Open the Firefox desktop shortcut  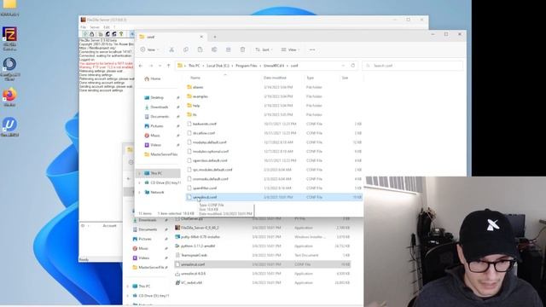9,95
